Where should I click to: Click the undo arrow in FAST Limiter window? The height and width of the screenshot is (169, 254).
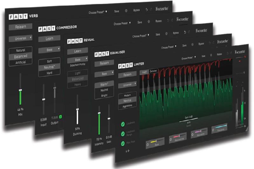click(x=228, y=53)
